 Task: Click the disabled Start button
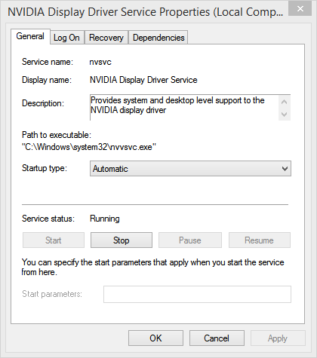point(54,240)
